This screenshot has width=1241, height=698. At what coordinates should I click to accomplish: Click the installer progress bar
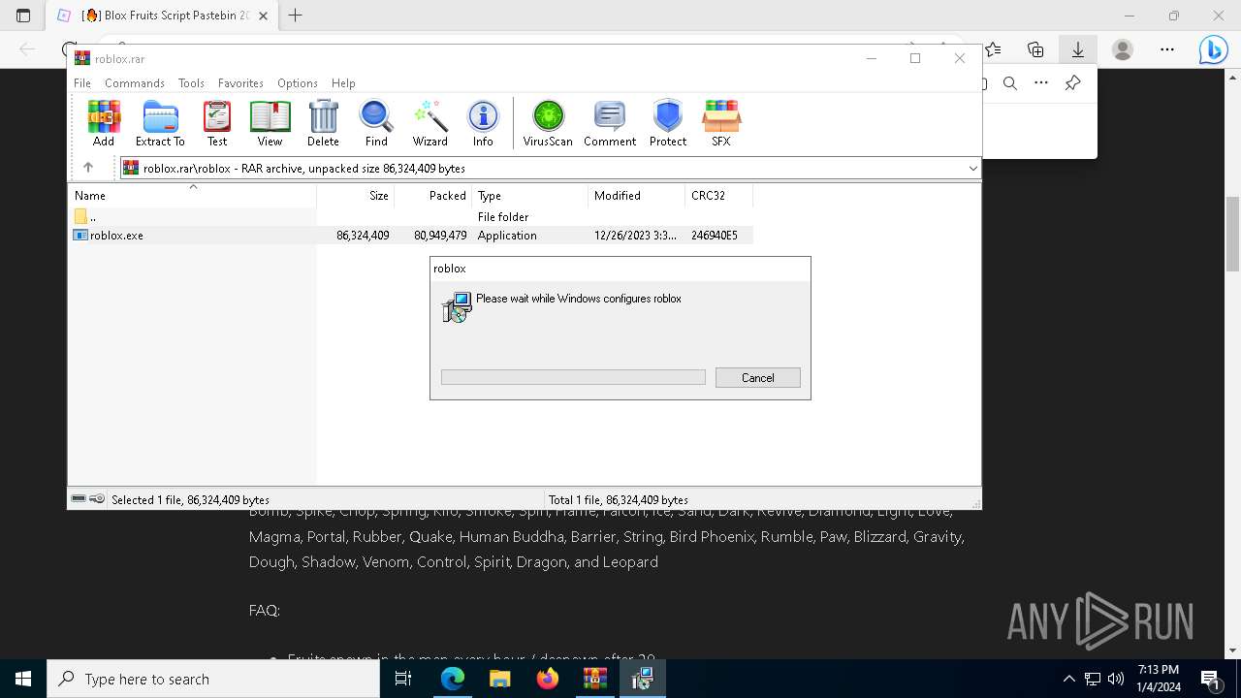[573, 377]
